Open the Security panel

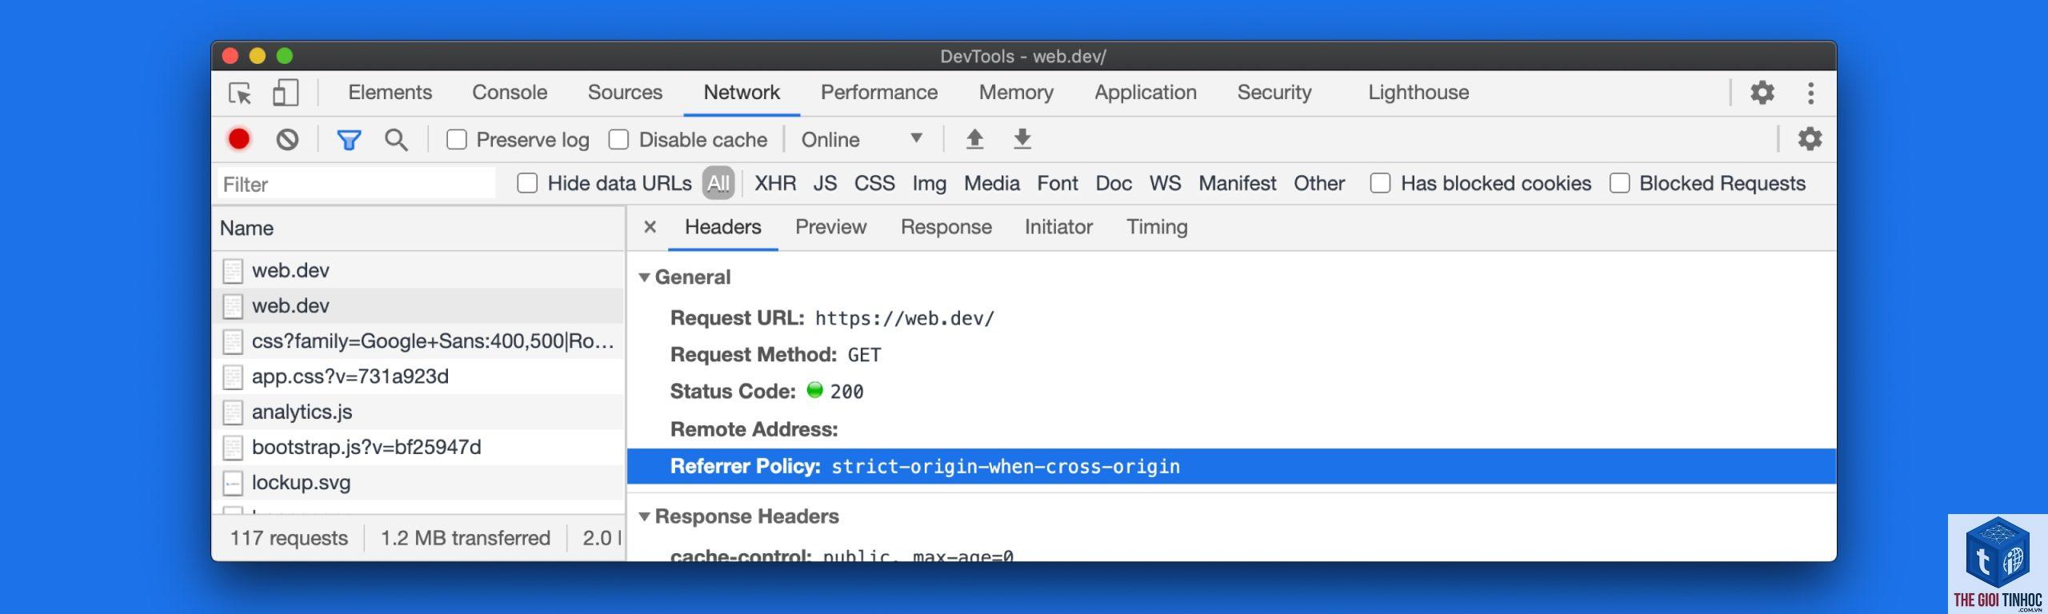click(1274, 93)
